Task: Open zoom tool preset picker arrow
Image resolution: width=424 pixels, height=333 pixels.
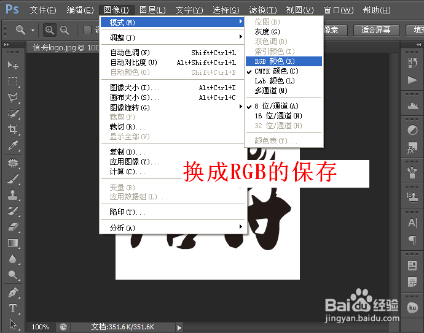Action: tap(33, 30)
